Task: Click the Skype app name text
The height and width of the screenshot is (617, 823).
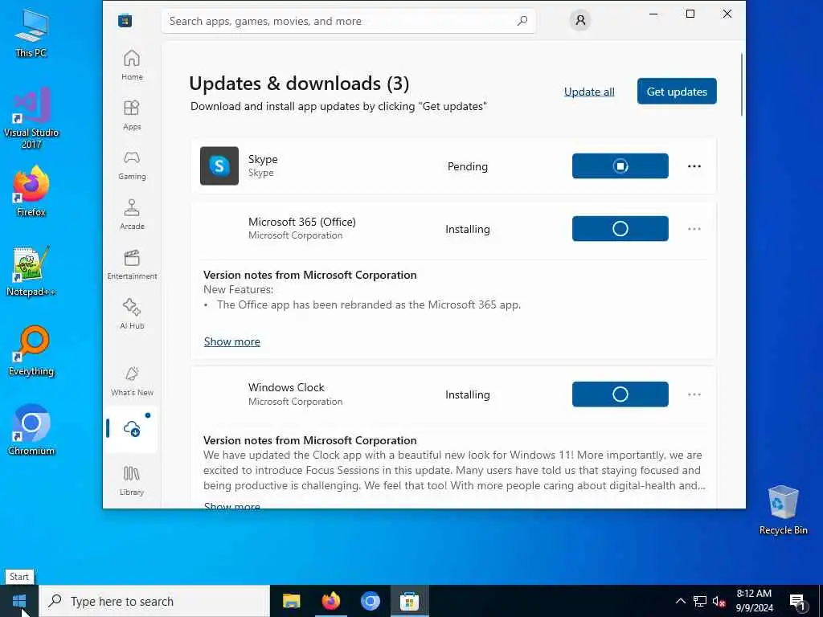Action: (x=263, y=159)
